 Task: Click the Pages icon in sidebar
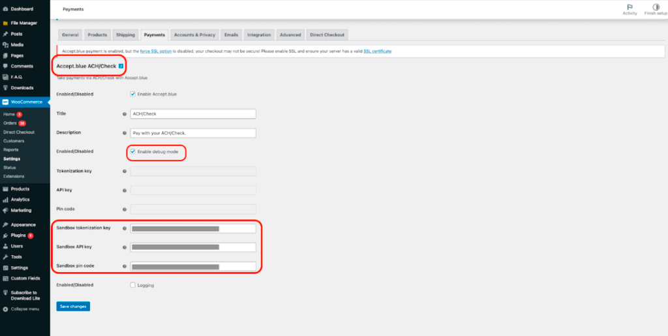tap(5, 55)
